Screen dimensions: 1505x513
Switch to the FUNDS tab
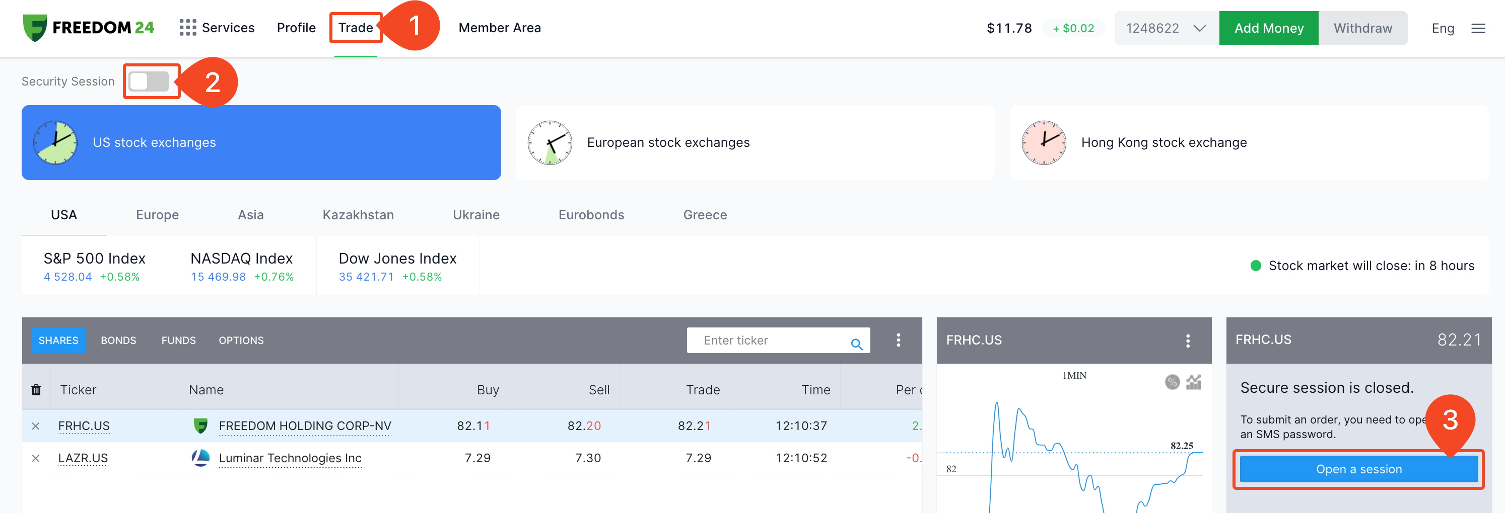pyautogui.click(x=179, y=340)
